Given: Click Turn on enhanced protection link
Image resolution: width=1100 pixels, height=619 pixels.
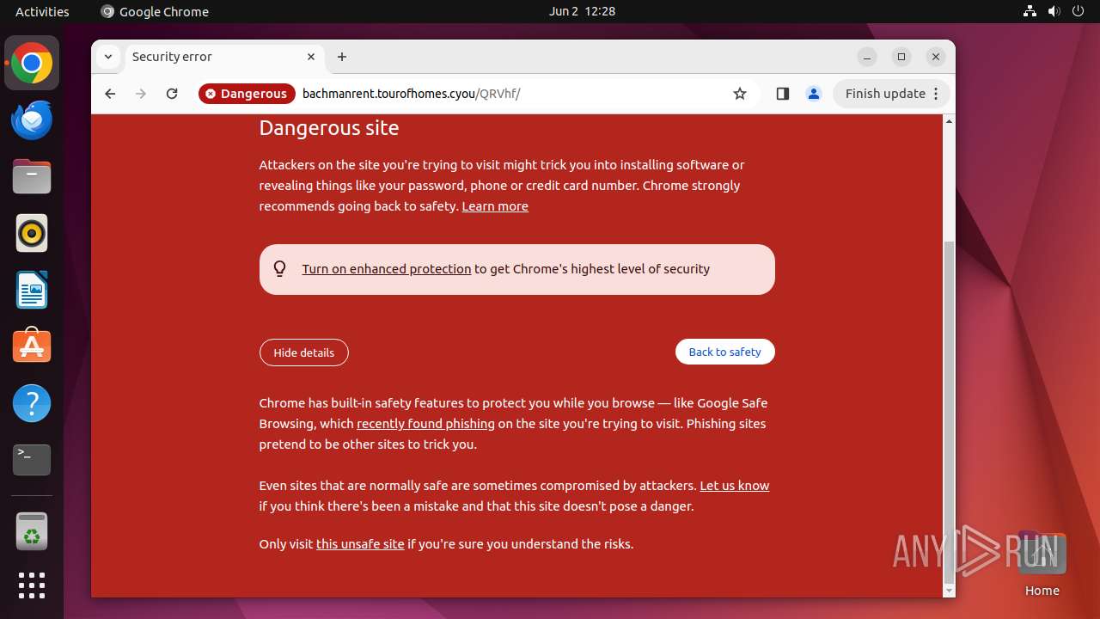Looking at the screenshot, I should tap(387, 269).
